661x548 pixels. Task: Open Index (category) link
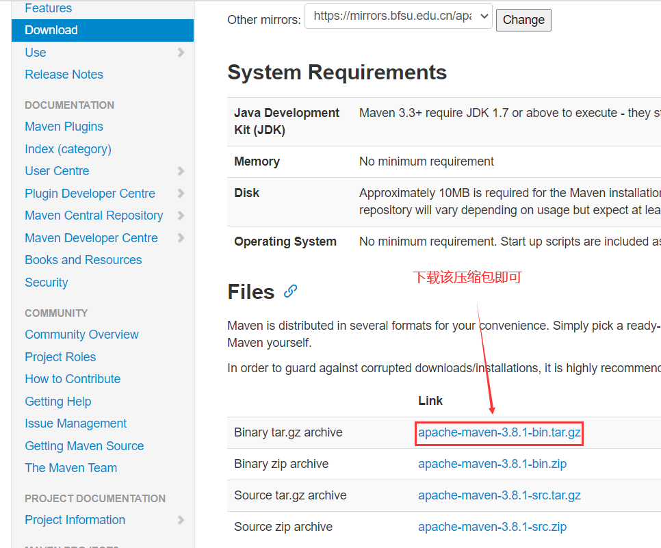coord(68,149)
